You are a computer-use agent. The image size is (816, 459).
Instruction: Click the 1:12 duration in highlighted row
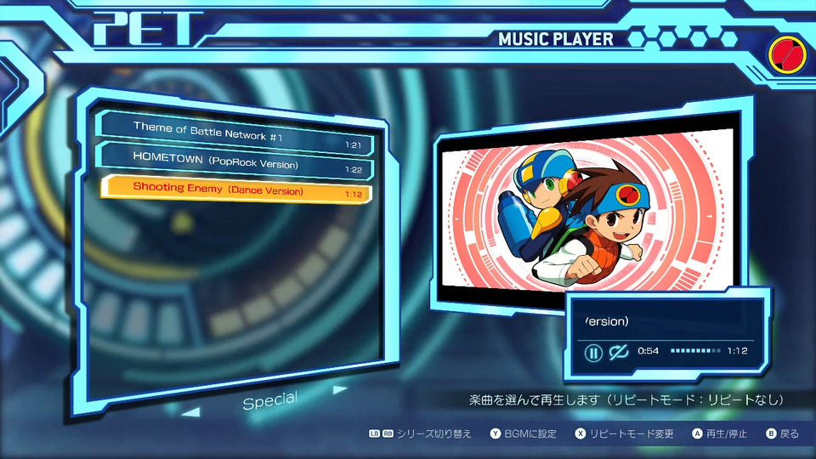pos(354,194)
